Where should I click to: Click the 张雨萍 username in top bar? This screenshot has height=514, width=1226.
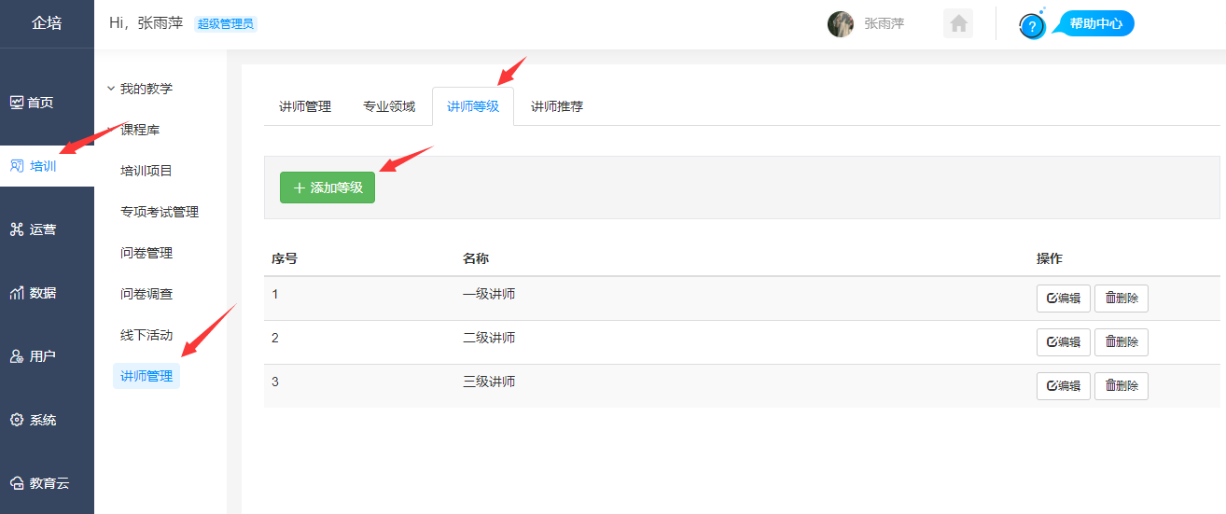pyautogui.click(x=884, y=24)
